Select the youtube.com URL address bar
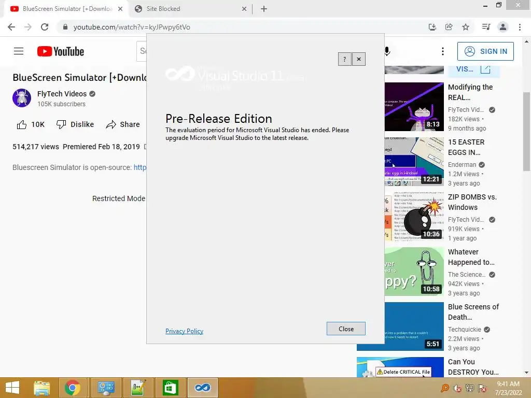Viewport: 531px width, 398px height. [132, 27]
